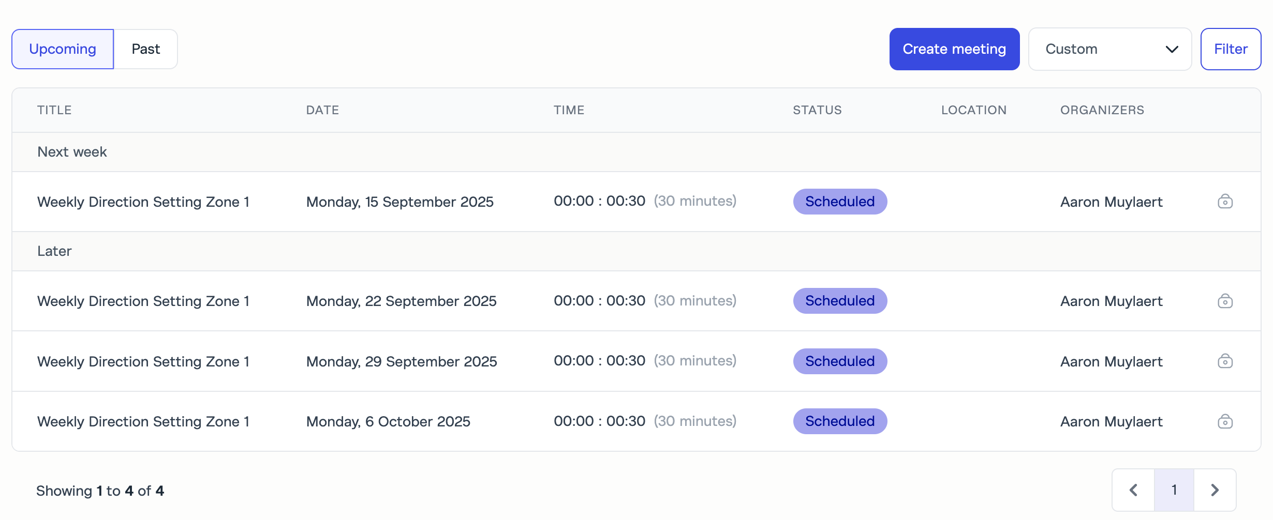1273x520 pixels.
Task: Click Scheduled status badge for 15 September
Action: point(840,202)
